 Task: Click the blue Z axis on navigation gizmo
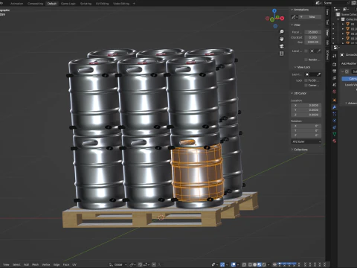pos(274,10)
